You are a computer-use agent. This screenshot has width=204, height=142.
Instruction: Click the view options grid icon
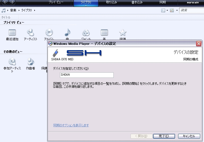click(172, 10)
